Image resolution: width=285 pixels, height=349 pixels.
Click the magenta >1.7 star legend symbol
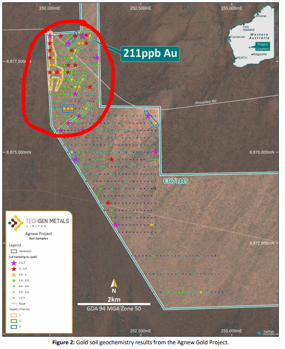click(14, 262)
